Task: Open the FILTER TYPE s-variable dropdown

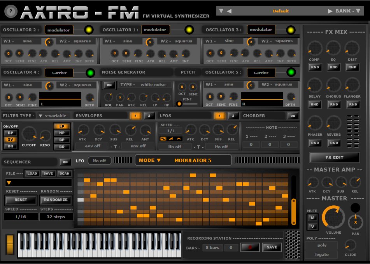Action: 53,115
